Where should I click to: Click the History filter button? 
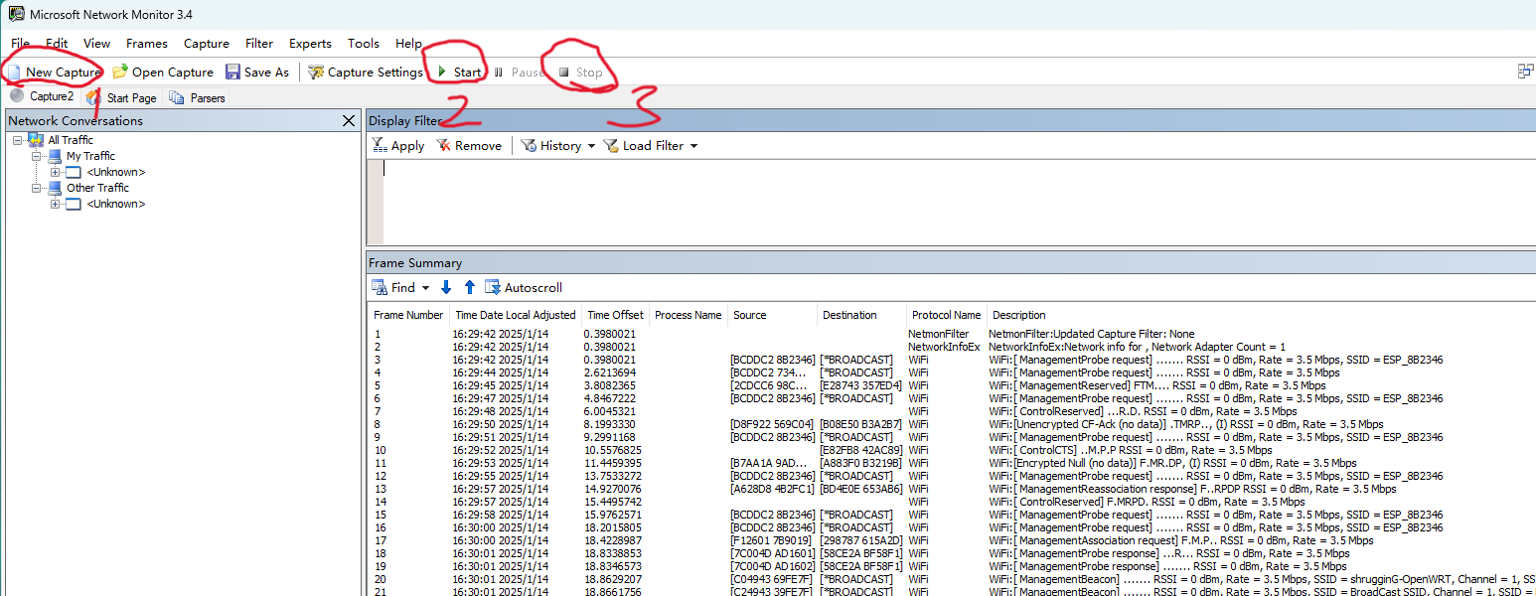(550, 145)
